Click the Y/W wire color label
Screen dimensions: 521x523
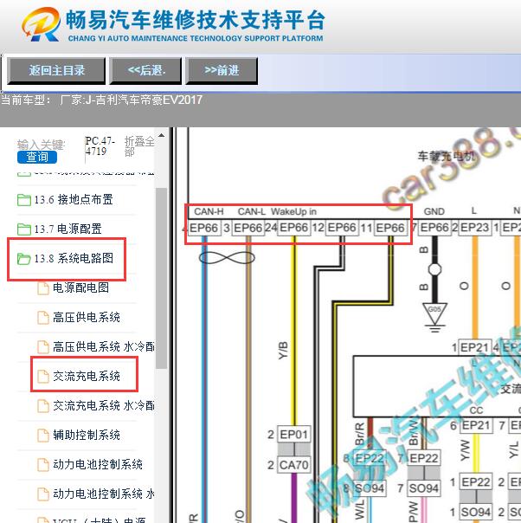point(465,450)
